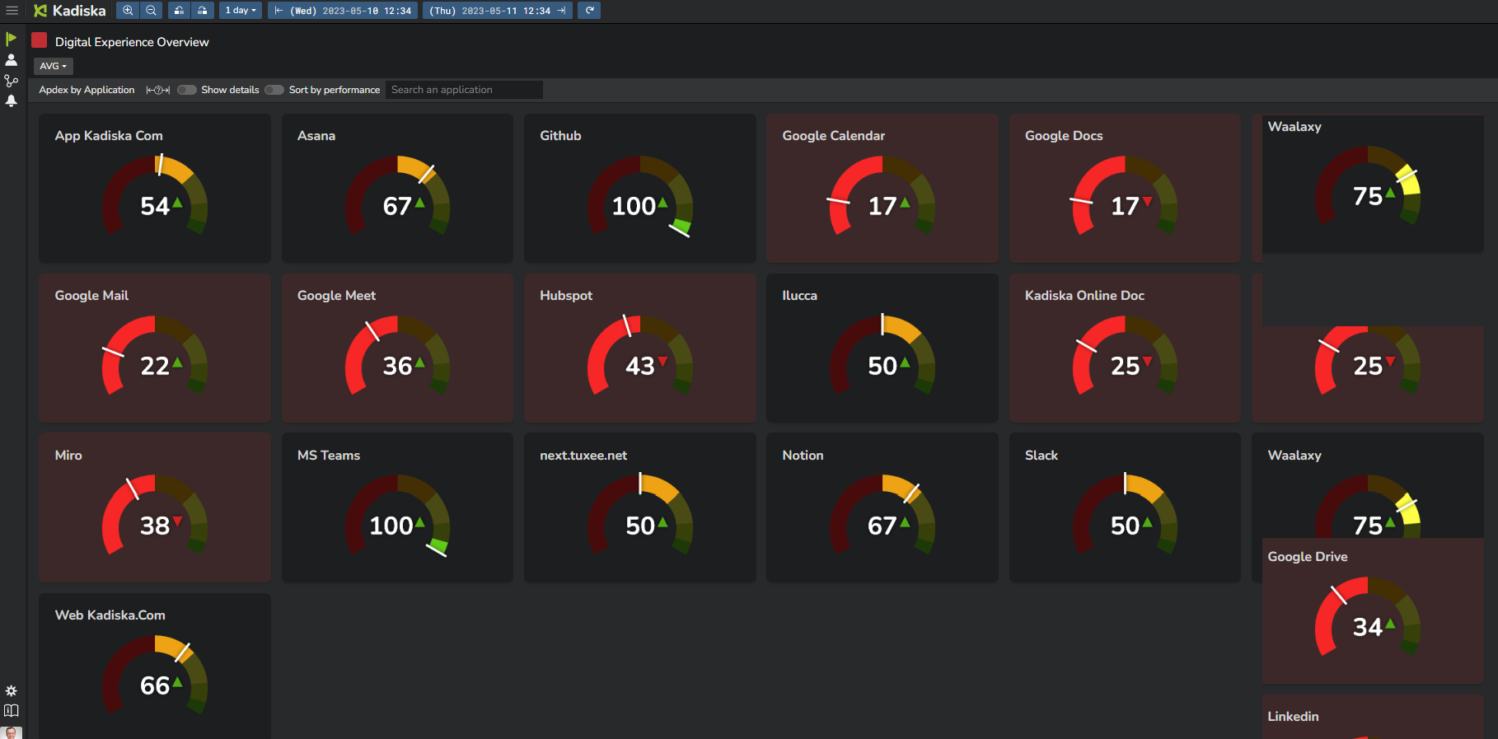Zoom out the time range
1498x739 pixels.
151,11
